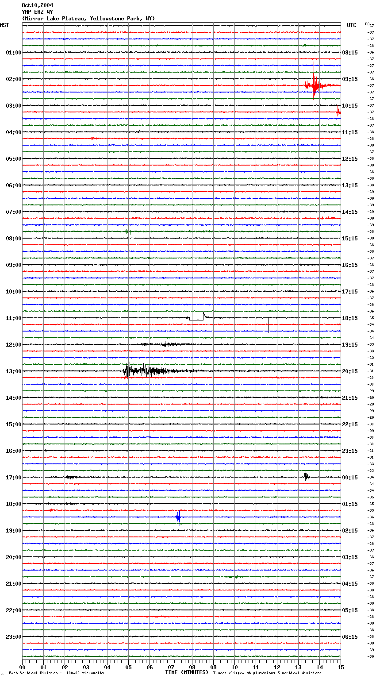Select the 08:15 UTC time label

pos(350,53)
